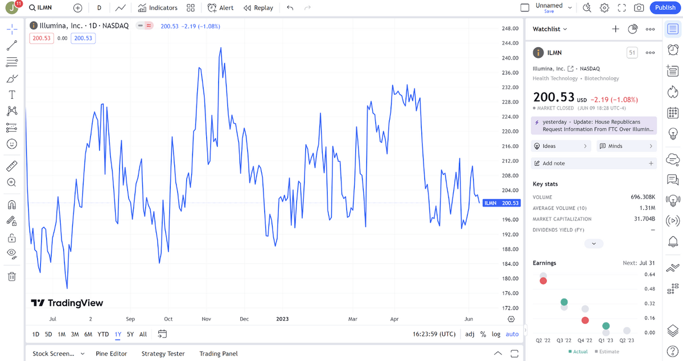Image resolution: width=683 pixels, height=361 pixels.
Task: Select the trend line drawing tool
Action: 11,45
